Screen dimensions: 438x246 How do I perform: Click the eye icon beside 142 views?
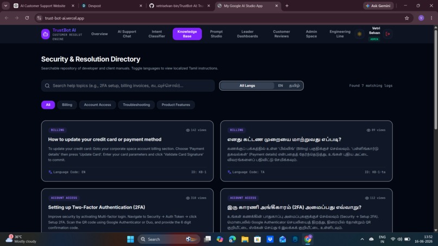coord(187,130)
